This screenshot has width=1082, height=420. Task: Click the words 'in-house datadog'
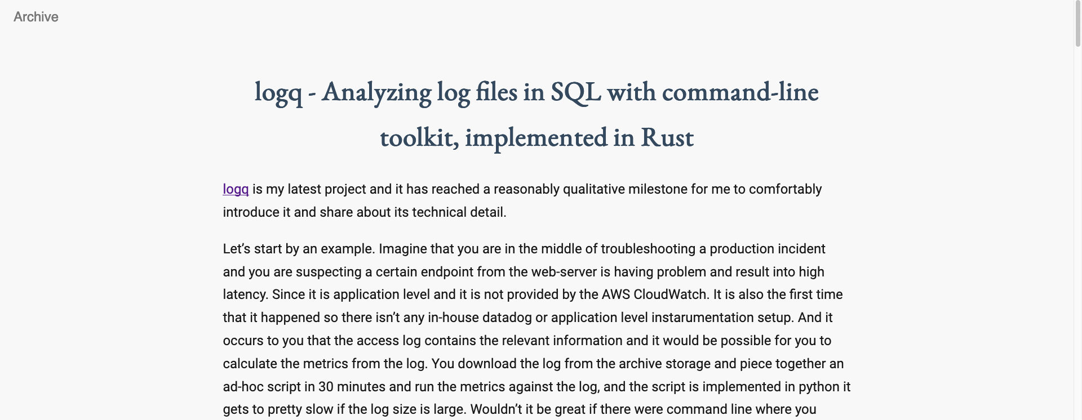[x=480, y=318]
